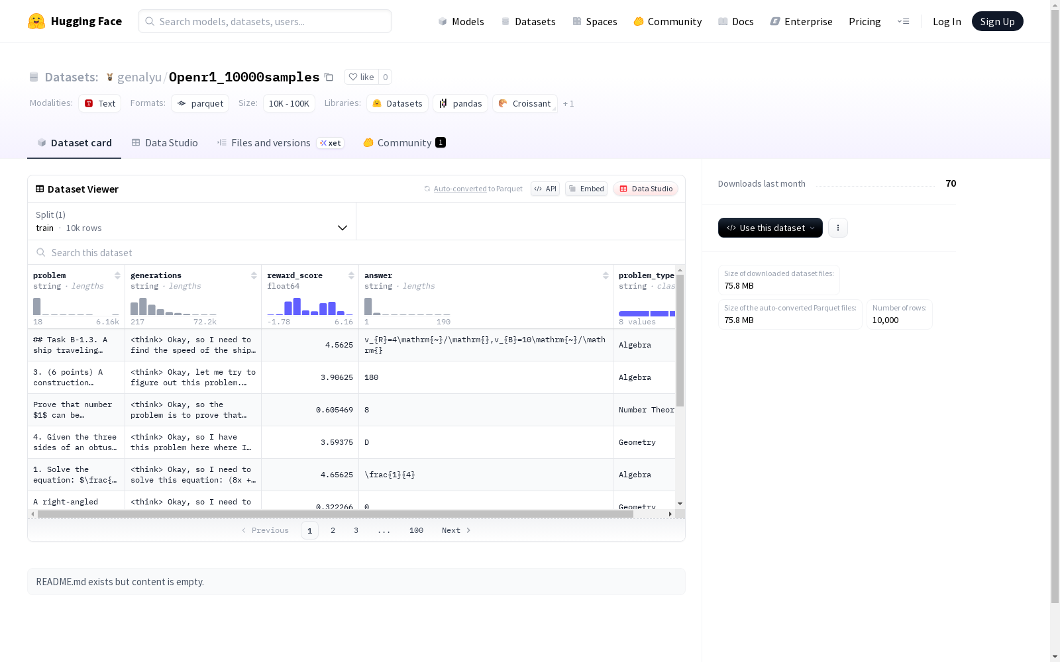Switch to the Data Studio tab
The height and width of the screenshot is (662, 1060).
[165, 143]
